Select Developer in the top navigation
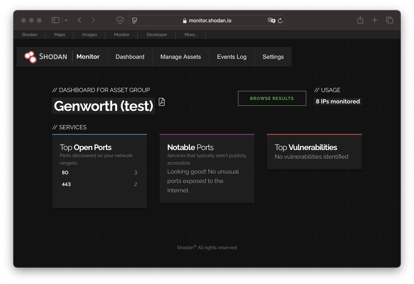 click(156, 34)
